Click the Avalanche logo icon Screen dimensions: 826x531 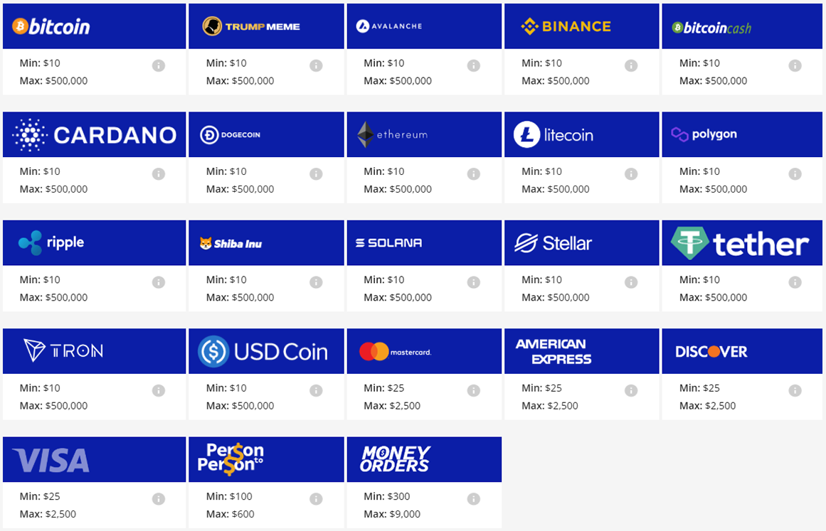pyautogui.click(x=364, y=26)
